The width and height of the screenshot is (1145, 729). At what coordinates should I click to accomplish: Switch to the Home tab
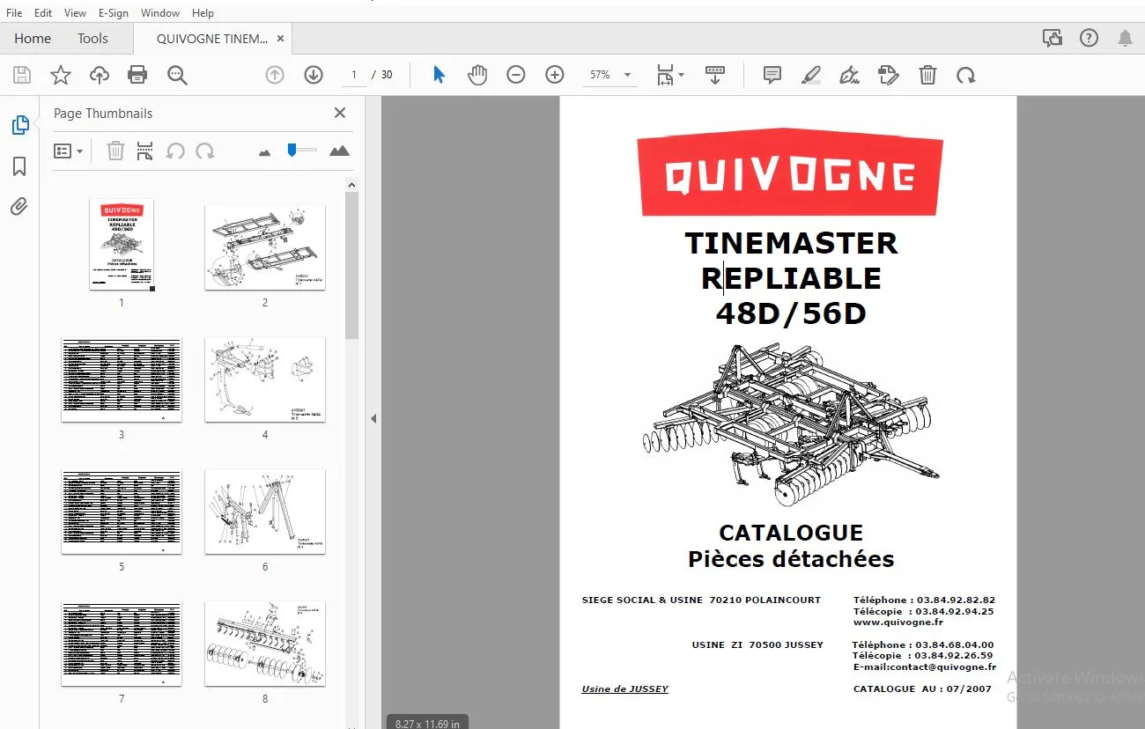click(33, 39)
